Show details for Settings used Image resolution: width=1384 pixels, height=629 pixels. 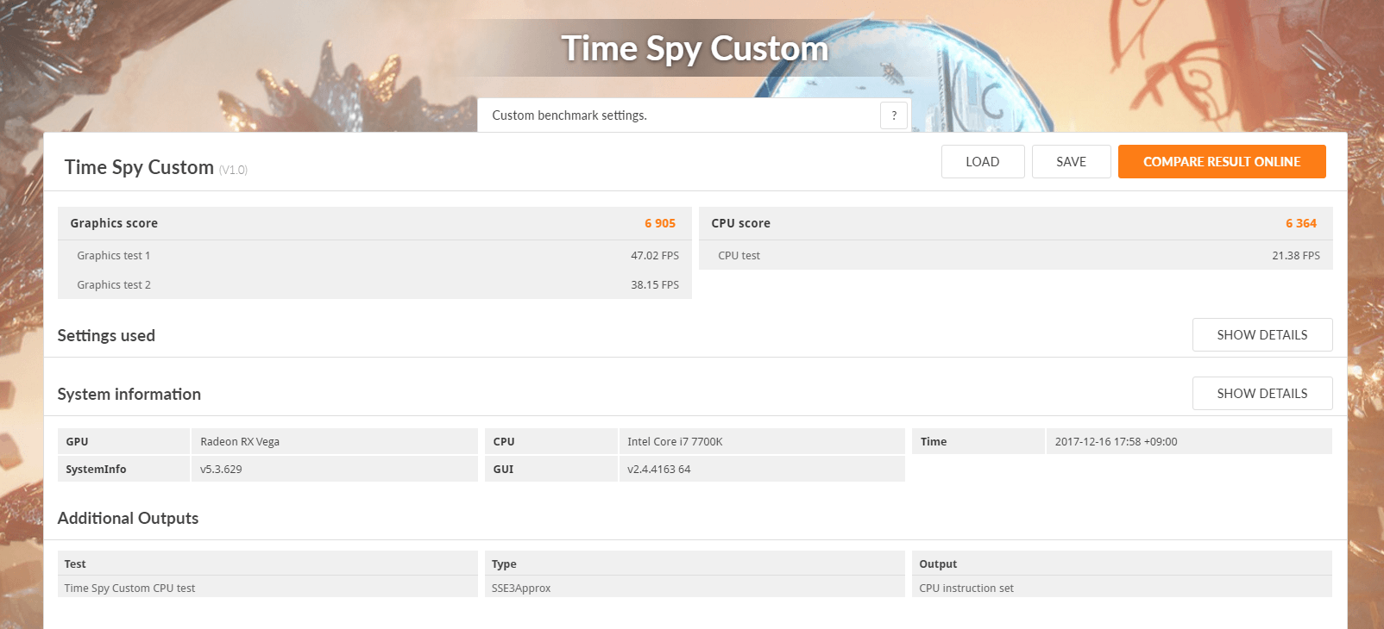coord(1262,335)
